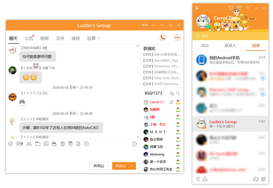Open file notice Restorator 201

click(x=161, y=66)
